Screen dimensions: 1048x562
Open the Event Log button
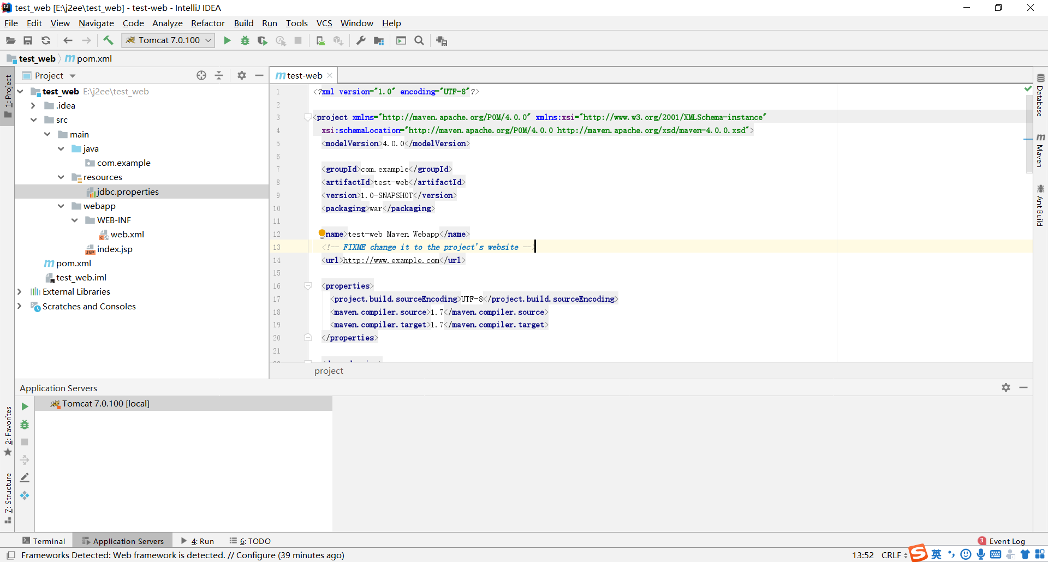point(1002,541)
